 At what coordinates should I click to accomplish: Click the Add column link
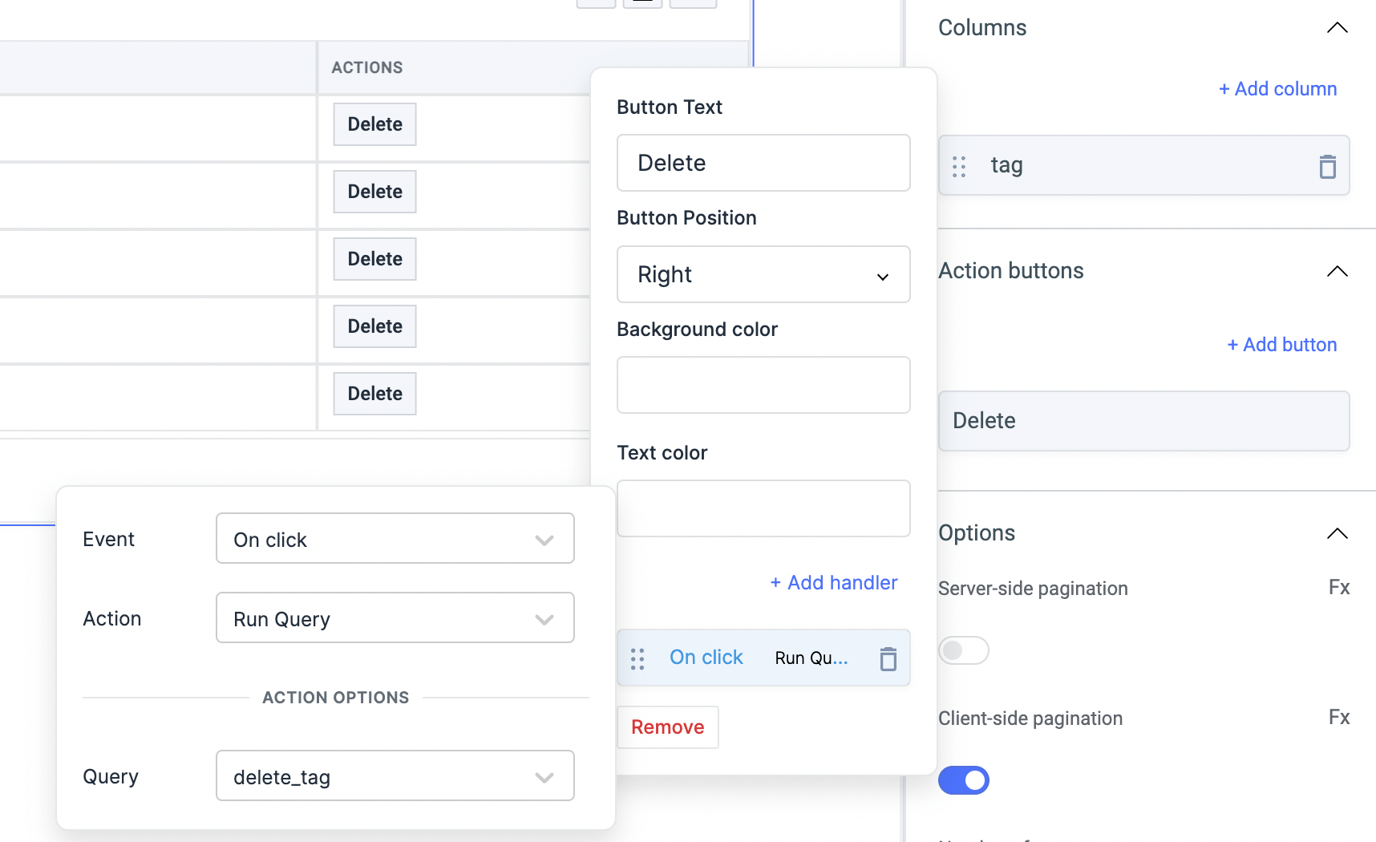click(x=1277, y=89)
